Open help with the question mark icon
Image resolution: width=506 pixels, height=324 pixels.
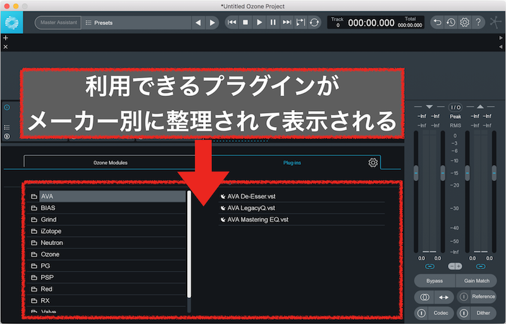coord(478,22)
